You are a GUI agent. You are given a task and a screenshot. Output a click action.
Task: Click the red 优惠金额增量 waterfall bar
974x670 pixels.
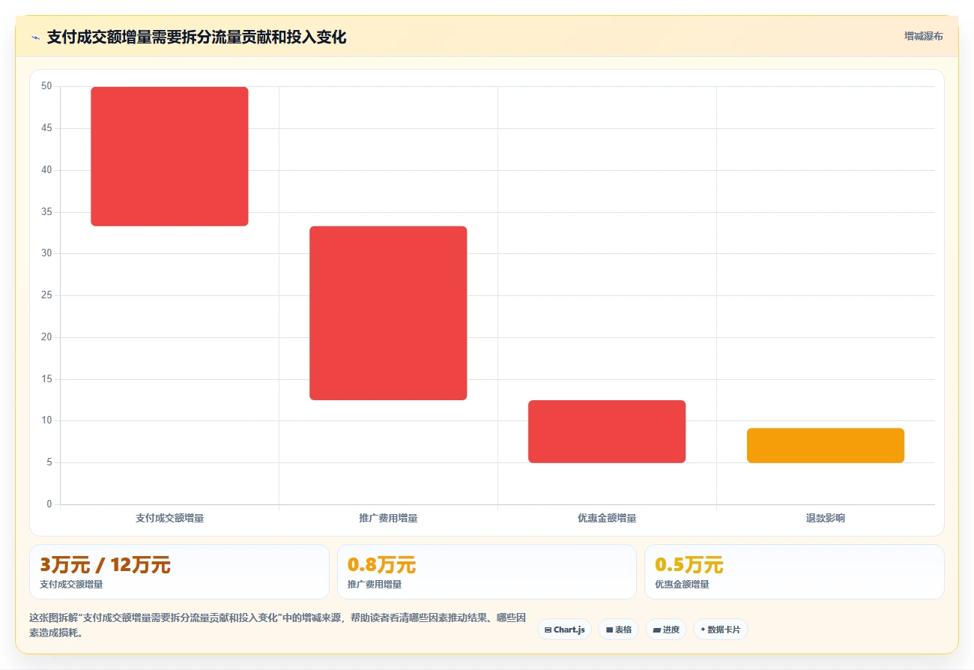[x=607, y=432]
